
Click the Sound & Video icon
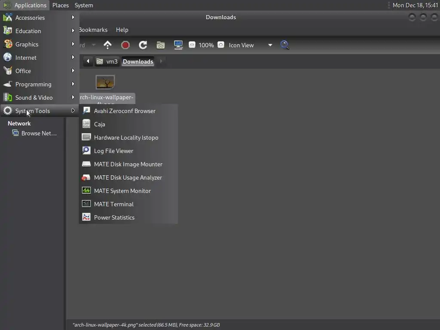[x=8, y=98]
